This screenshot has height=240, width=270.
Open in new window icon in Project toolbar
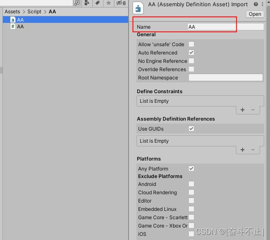(x=77, y=3)
